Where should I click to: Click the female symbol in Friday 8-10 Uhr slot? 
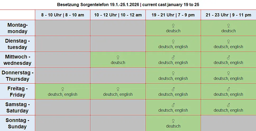coord(63,89)
